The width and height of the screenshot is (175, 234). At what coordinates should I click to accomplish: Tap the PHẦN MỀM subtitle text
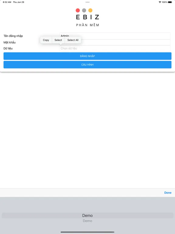click(x=87, y=25)
